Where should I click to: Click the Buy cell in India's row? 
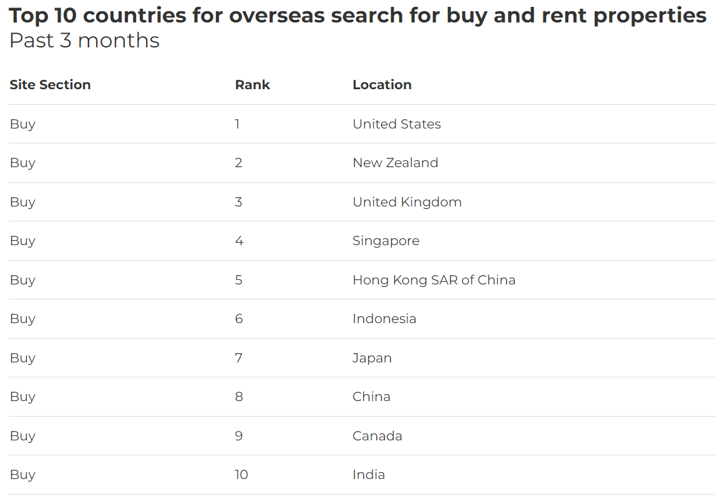(x=22, y=475)
